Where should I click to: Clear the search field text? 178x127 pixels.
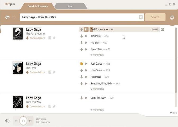[x=141, y=17]
